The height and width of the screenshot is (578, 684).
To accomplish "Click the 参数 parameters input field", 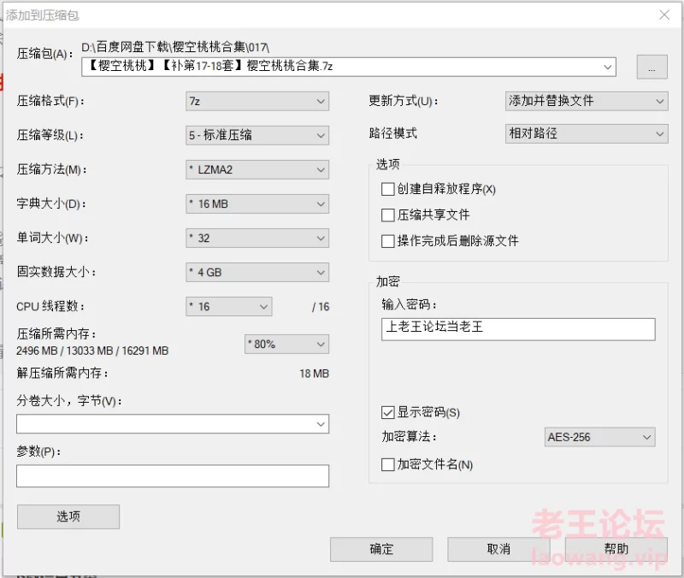I will pos(173,476).
